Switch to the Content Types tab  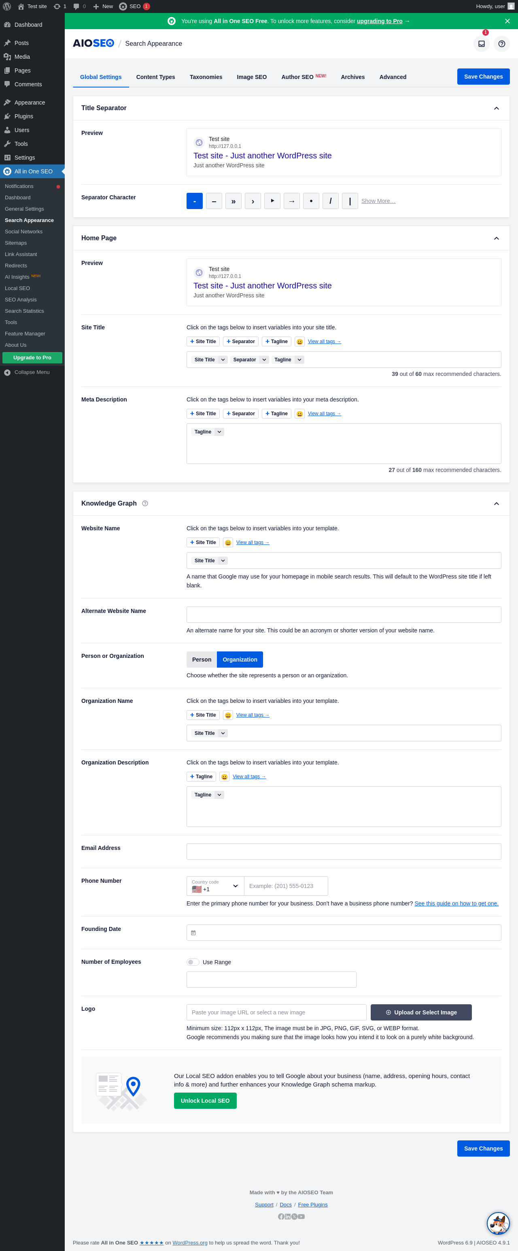(155, 77)
